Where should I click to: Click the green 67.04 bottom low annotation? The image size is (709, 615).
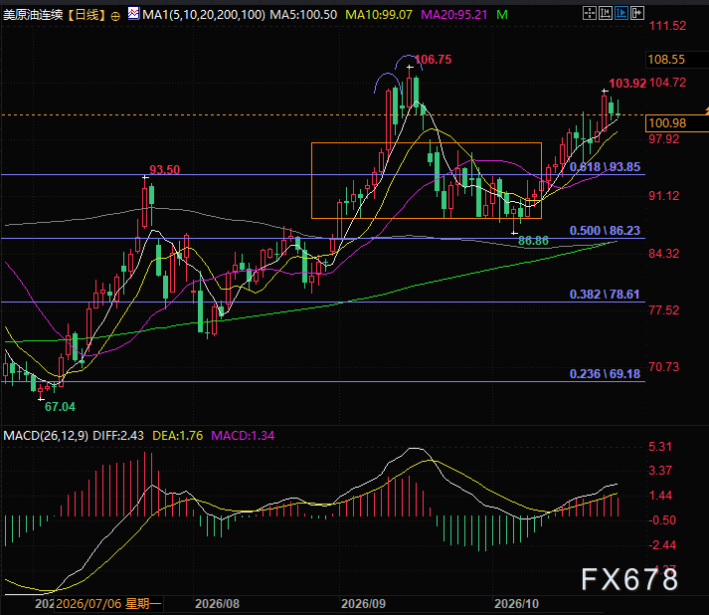point(60,407)
